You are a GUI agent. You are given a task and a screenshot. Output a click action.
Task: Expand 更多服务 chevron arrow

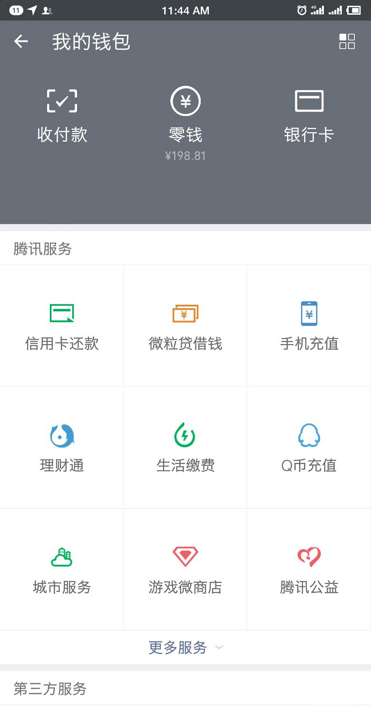click(219, 648)
